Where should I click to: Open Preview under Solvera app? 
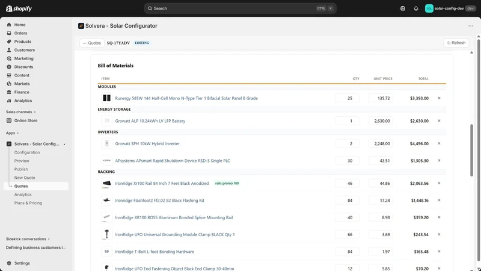pos(22,161)
